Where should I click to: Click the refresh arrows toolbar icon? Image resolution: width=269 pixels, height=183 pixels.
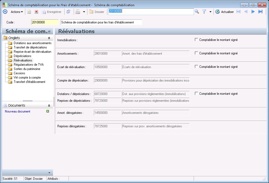[68, 12]
